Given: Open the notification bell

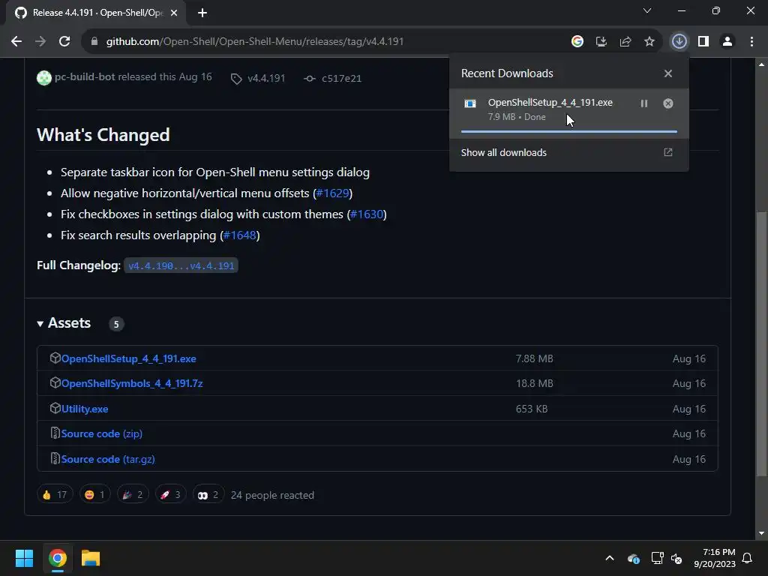Looking at the screenshot, I should pyautogui.click(x=748, y=558).
